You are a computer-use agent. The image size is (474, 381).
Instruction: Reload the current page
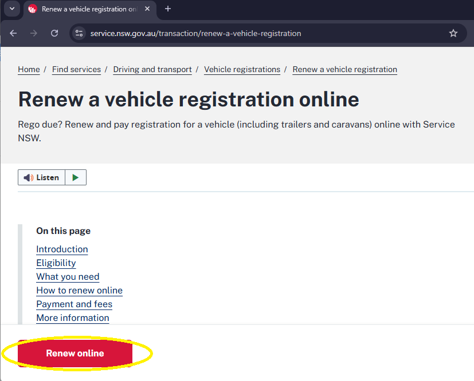[x=54, y=33]
